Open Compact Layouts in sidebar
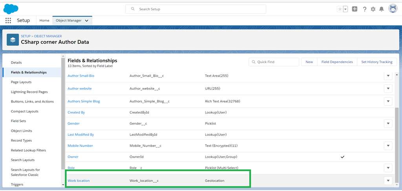Screen dimensions: 402x191 coord(25,111)
